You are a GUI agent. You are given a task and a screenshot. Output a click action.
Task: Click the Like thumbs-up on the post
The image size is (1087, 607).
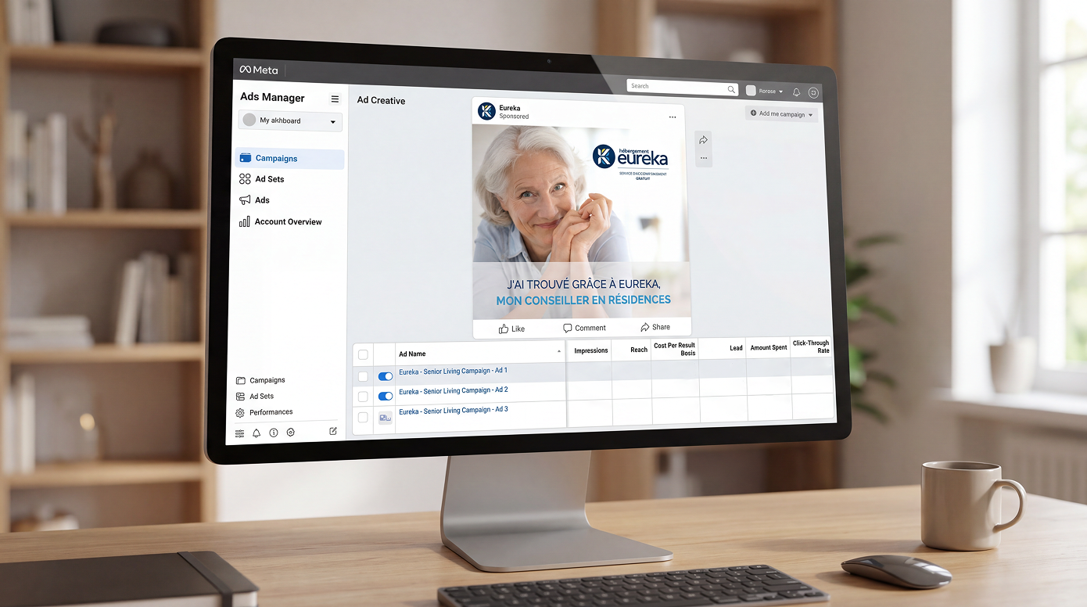[x=504, y=329]
